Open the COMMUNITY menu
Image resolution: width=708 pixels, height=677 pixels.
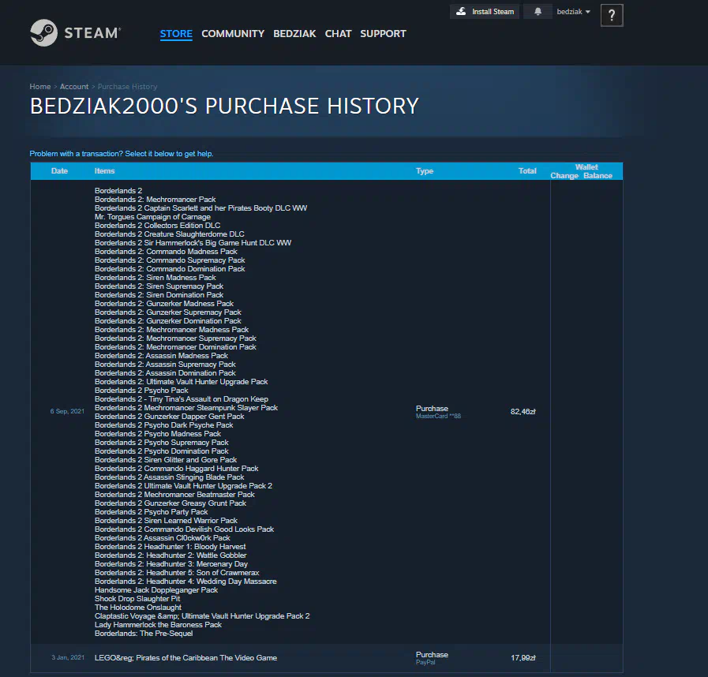click(x=233, y=34)
